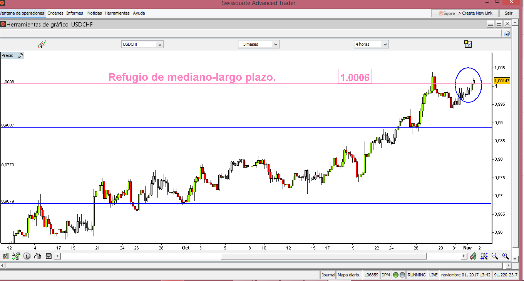Click the candlestick icon near zoom tools
The height and width of the screenshot is (281, 524).
tap(473, 256)
